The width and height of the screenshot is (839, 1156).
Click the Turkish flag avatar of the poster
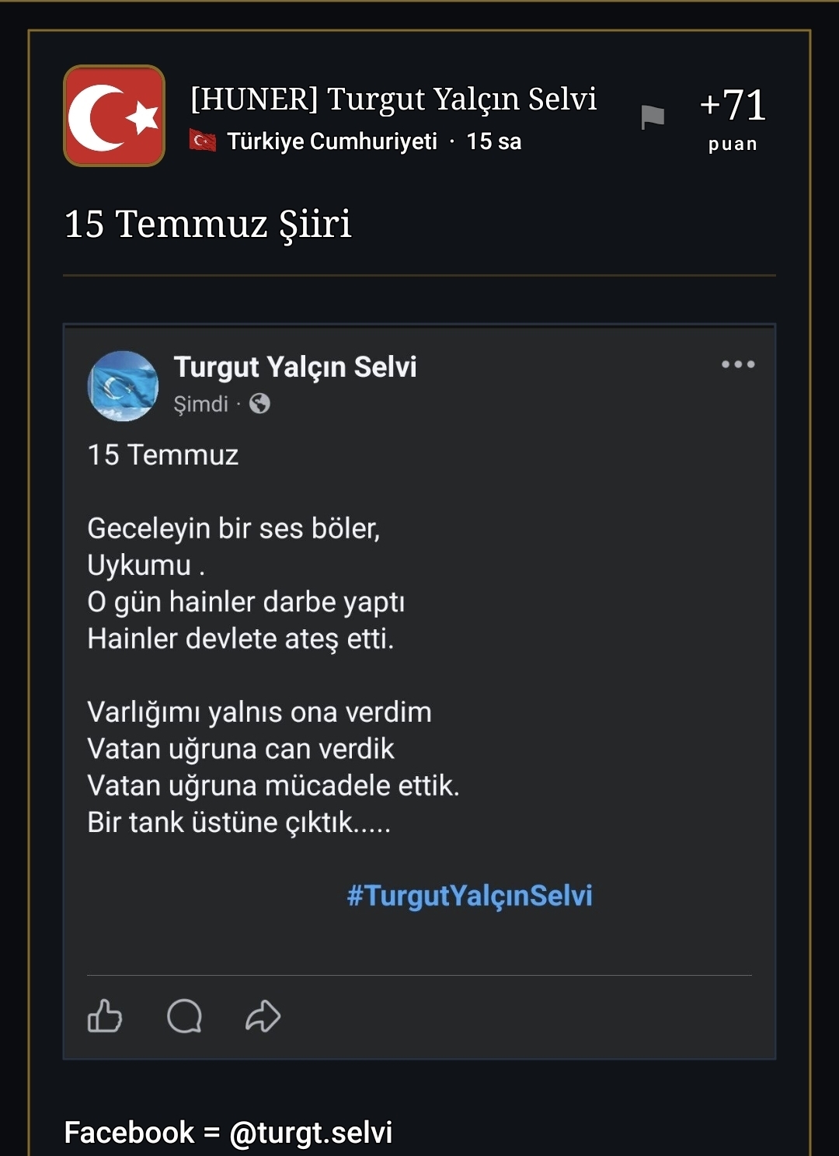click(x=114, y=116)
